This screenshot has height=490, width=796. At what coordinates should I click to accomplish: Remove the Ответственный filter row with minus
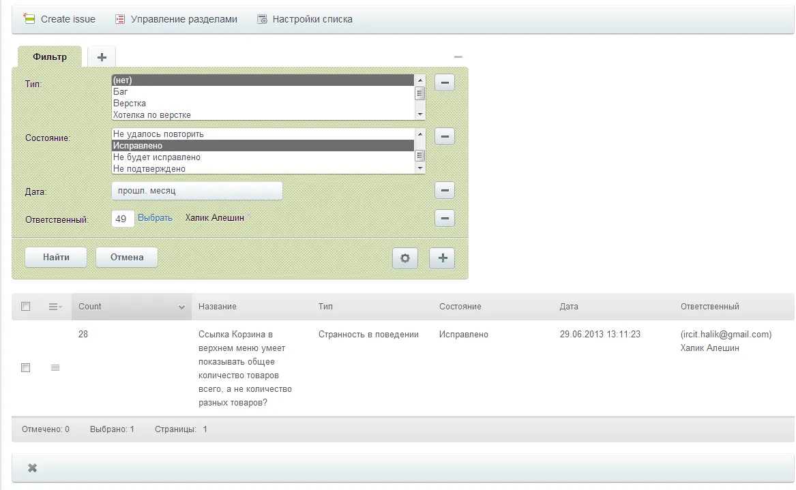coord(445,218)
